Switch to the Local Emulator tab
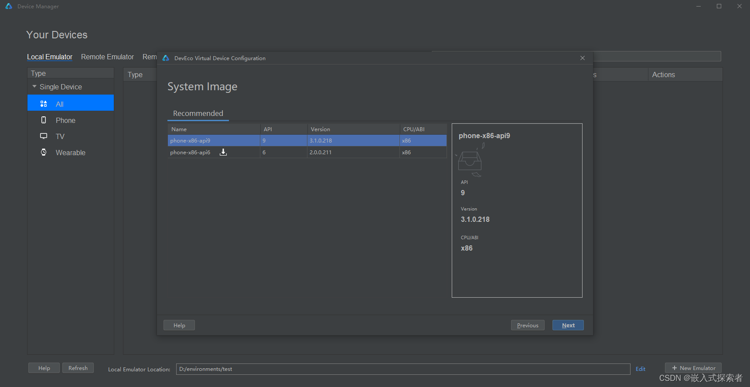 [x=50, y=57]
